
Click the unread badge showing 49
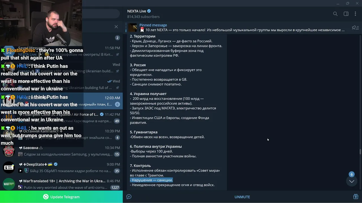tap(117, 121)
